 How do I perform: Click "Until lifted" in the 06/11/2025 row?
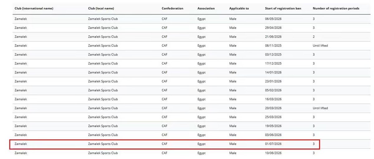[x=320, y=46]
